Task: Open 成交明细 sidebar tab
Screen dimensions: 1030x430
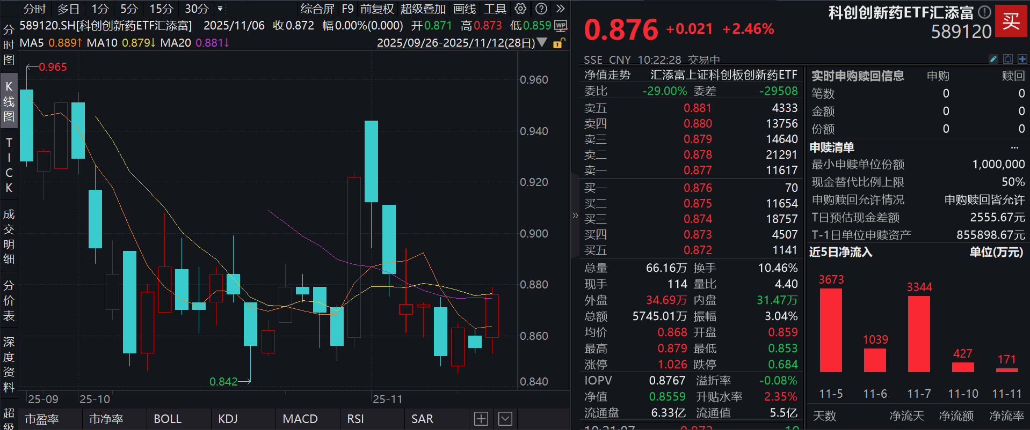Action: (x=9, y=236)
